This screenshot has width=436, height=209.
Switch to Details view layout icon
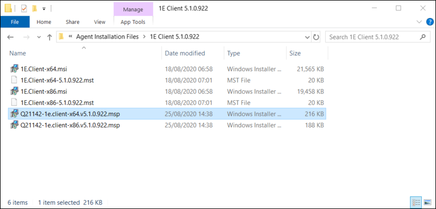coord(414,202)
